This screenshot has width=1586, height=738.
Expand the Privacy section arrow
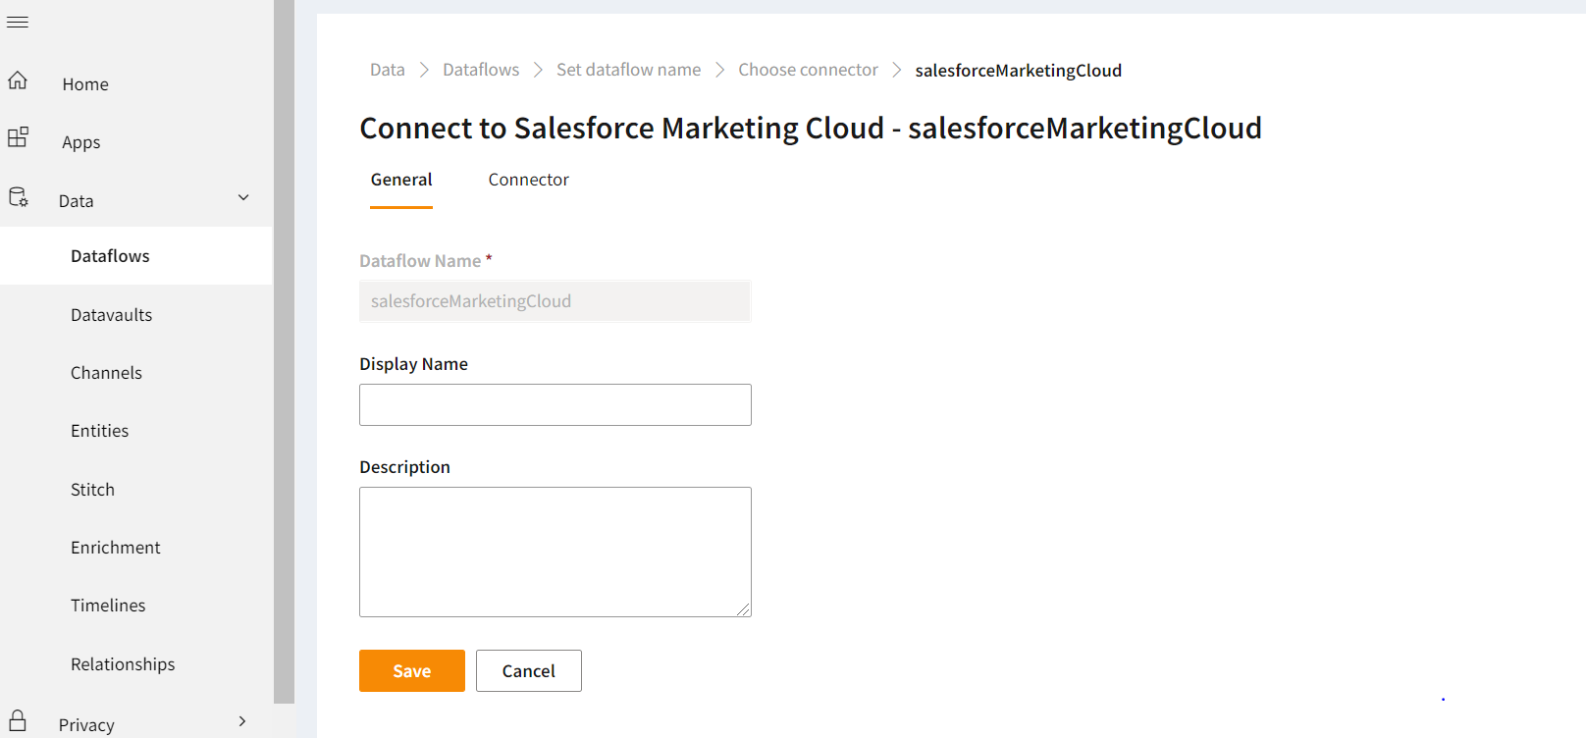(x=242, y=722)
